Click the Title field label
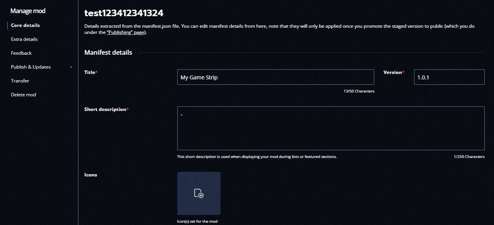The image size is (494, 225). tap(90, 72)
